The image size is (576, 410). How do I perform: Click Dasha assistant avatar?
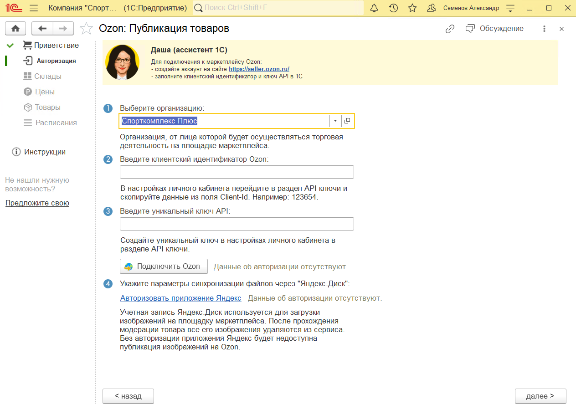(123, 62)
